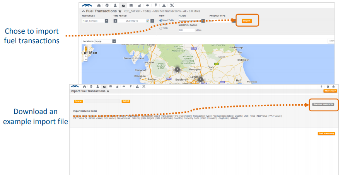Zoom in on the map
The height and width of the screenshot is (175, 343).
(x=86, y=56)
